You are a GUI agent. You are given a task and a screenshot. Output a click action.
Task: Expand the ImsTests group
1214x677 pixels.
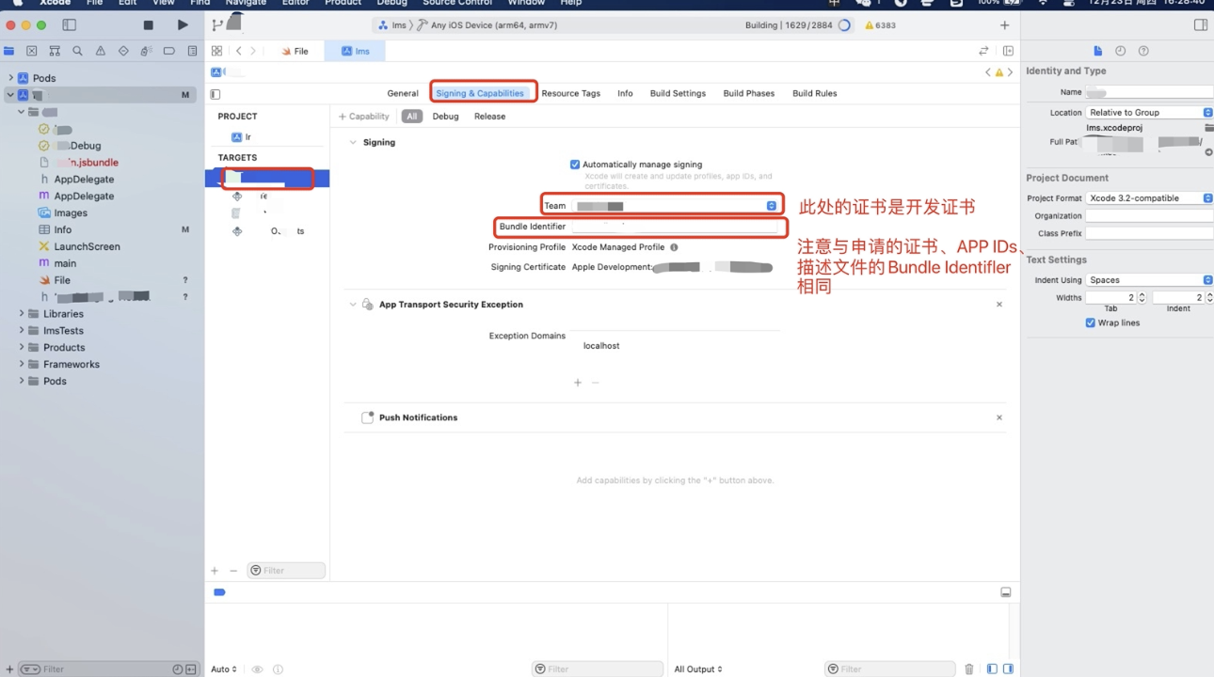point(22,331)
